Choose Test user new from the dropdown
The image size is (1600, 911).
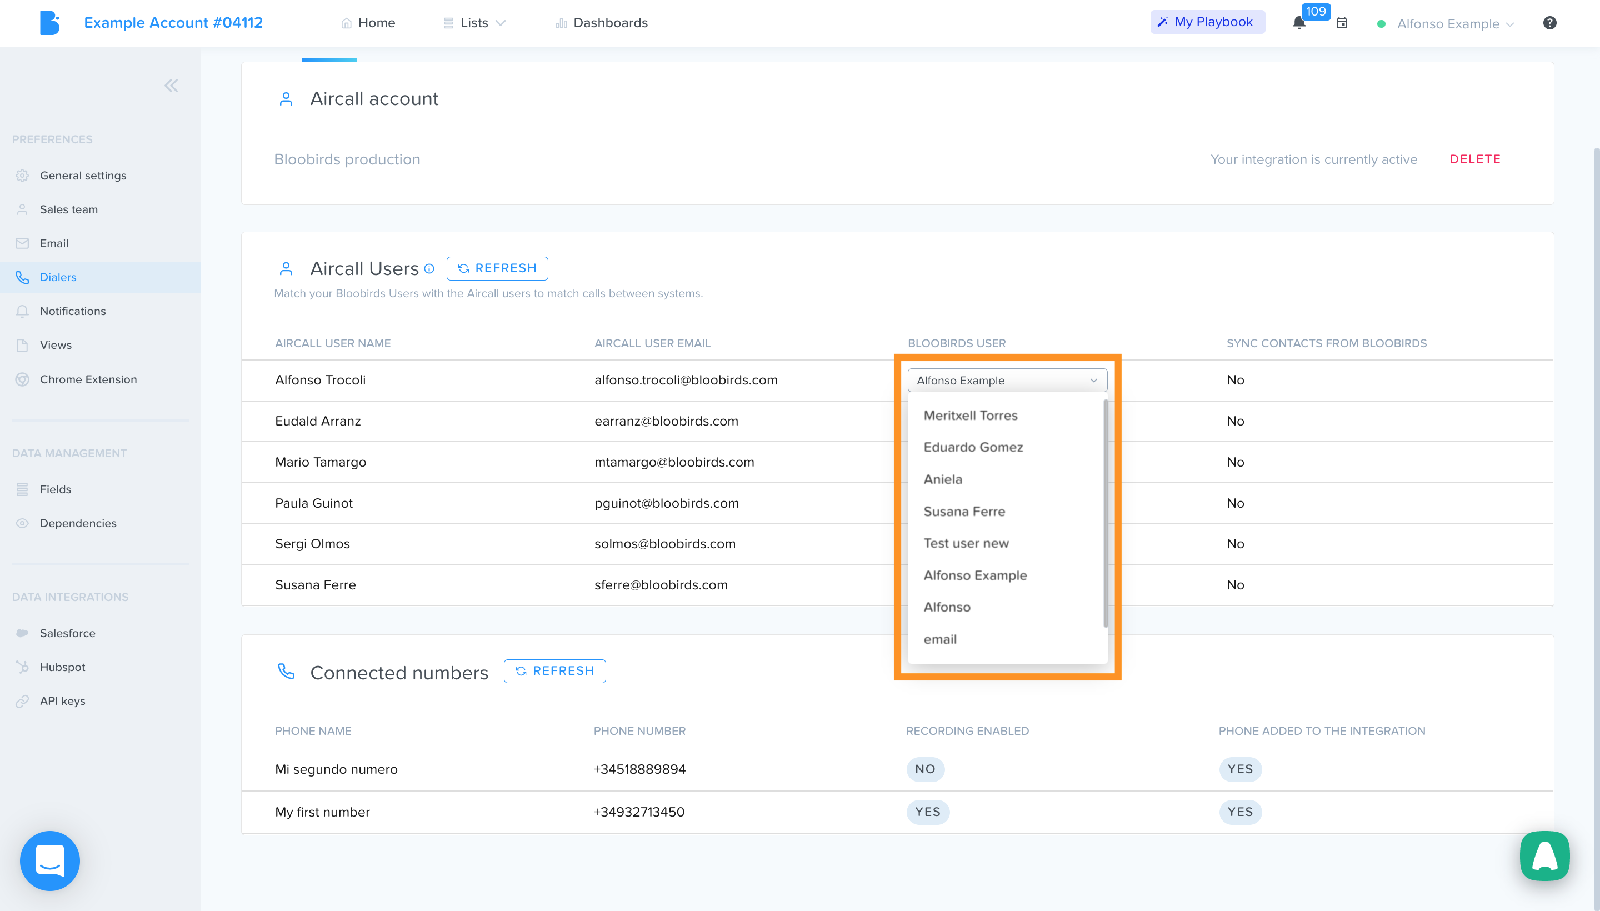[966, 543]
